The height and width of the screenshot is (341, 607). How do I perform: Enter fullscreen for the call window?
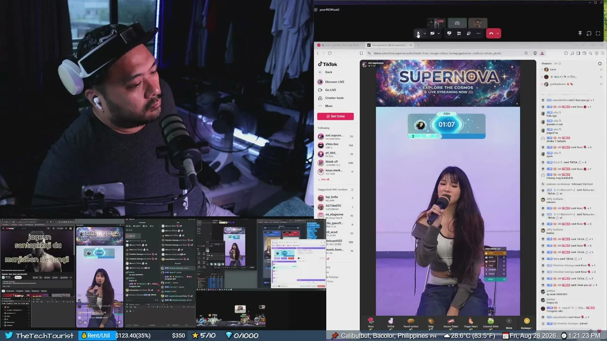[x=598, y=33]
